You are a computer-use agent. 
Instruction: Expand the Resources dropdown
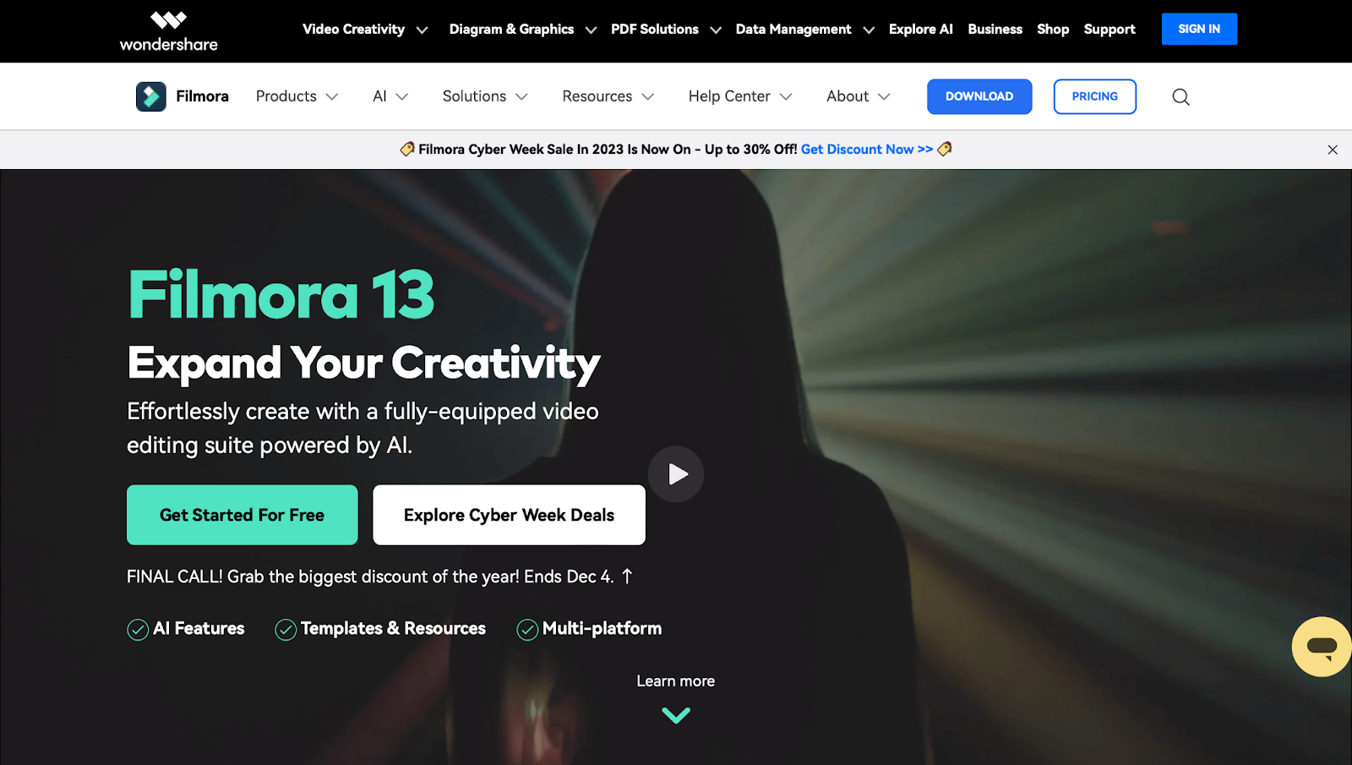click(608, 96)
